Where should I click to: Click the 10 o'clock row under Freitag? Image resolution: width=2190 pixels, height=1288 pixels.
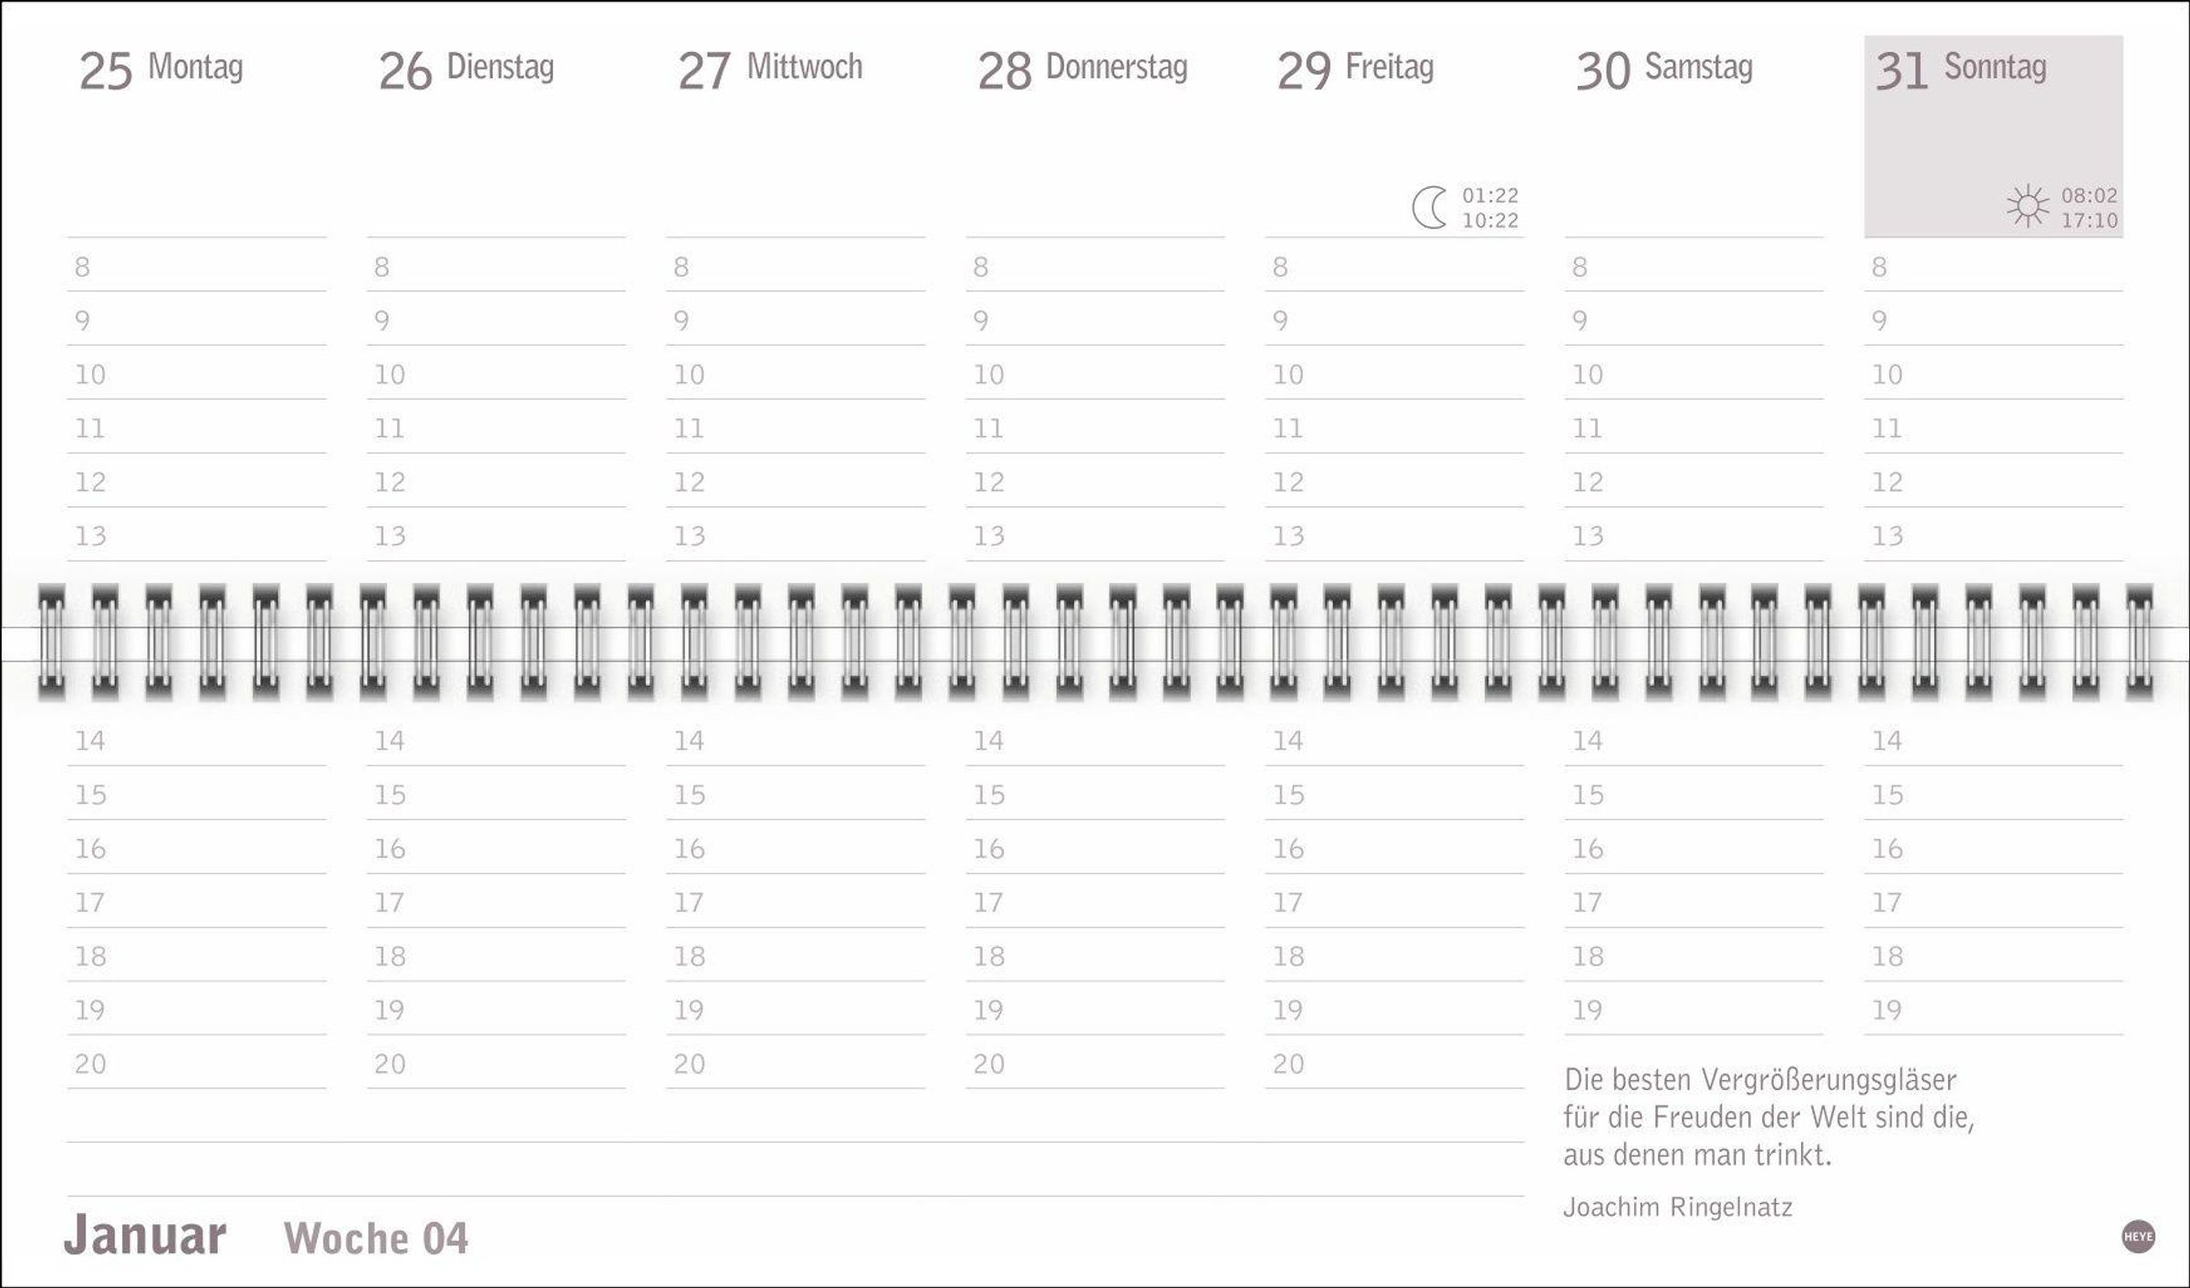point(1394,374)
